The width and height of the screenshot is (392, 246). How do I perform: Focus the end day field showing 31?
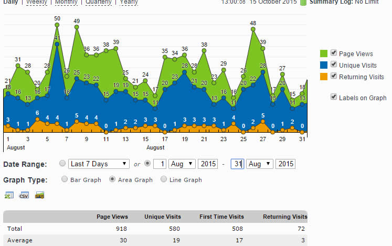(x=237, y=164)
